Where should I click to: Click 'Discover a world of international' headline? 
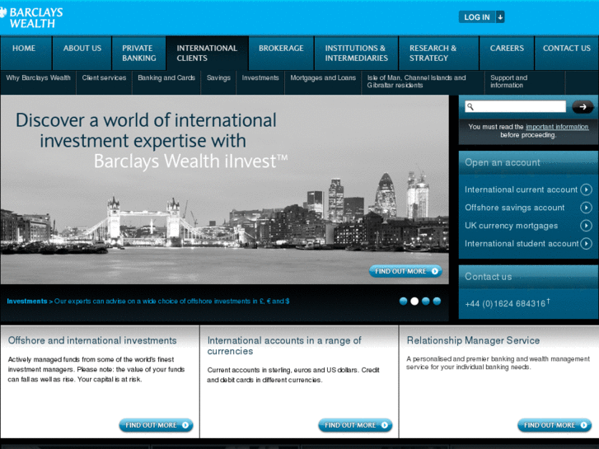(146, 120)
